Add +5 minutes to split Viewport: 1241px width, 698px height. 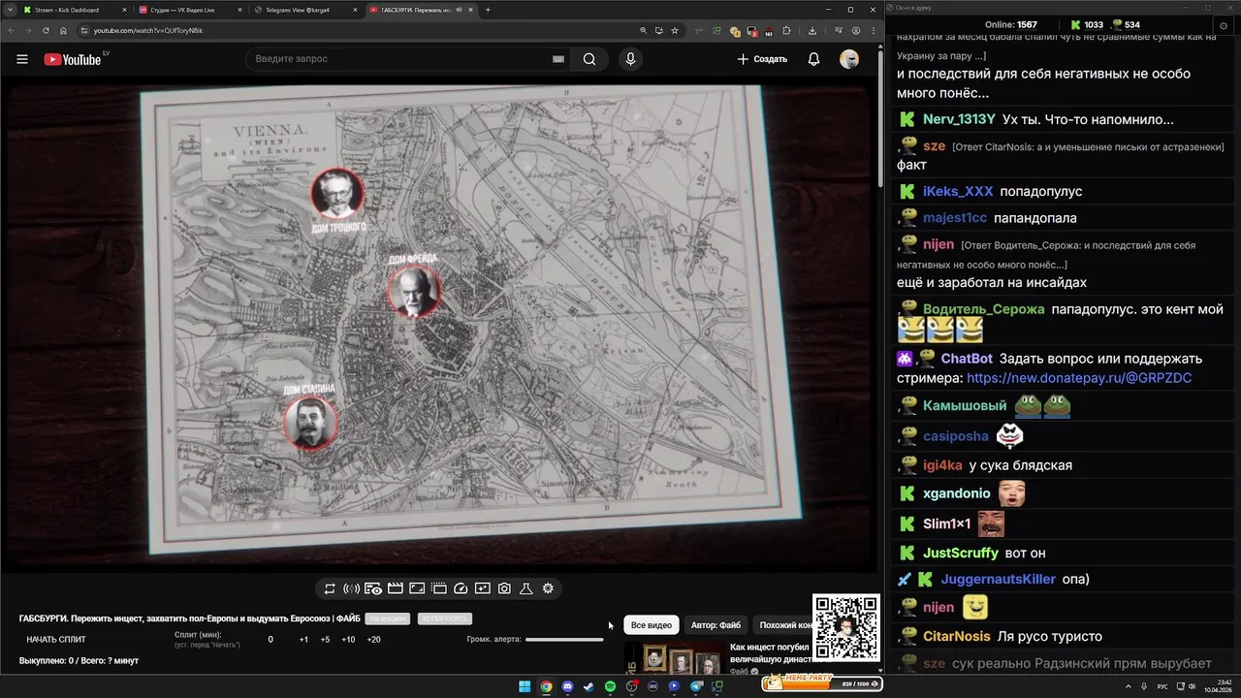(x=325, y=640)
